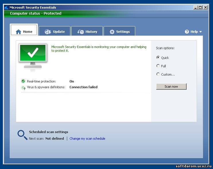
Task: Expand the Help dropdown arrow
Action: coord(201,32)
